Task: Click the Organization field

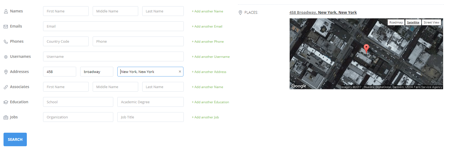Action: tap(78, 117)
